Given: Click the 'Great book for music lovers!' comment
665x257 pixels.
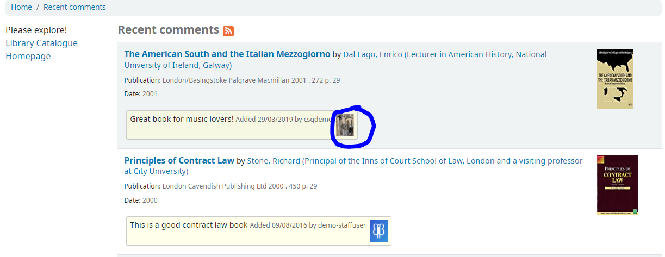Looking at the screenshot, I should pyautogui.click(x=182, y=119).
